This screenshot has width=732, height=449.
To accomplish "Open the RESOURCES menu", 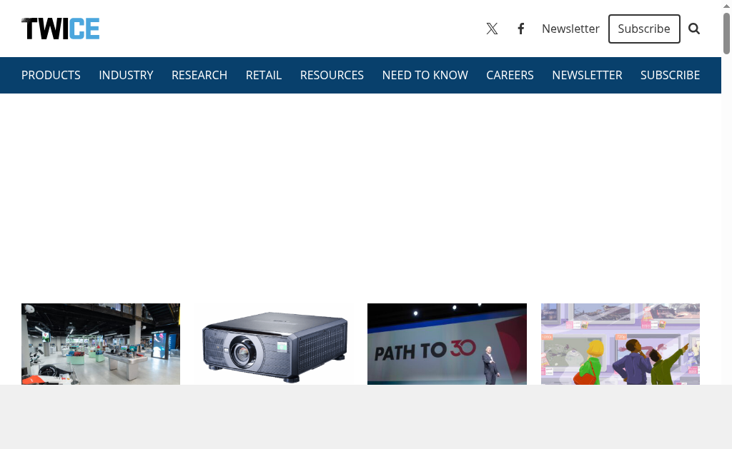I will pyautogui.click(x=332, y=75).
